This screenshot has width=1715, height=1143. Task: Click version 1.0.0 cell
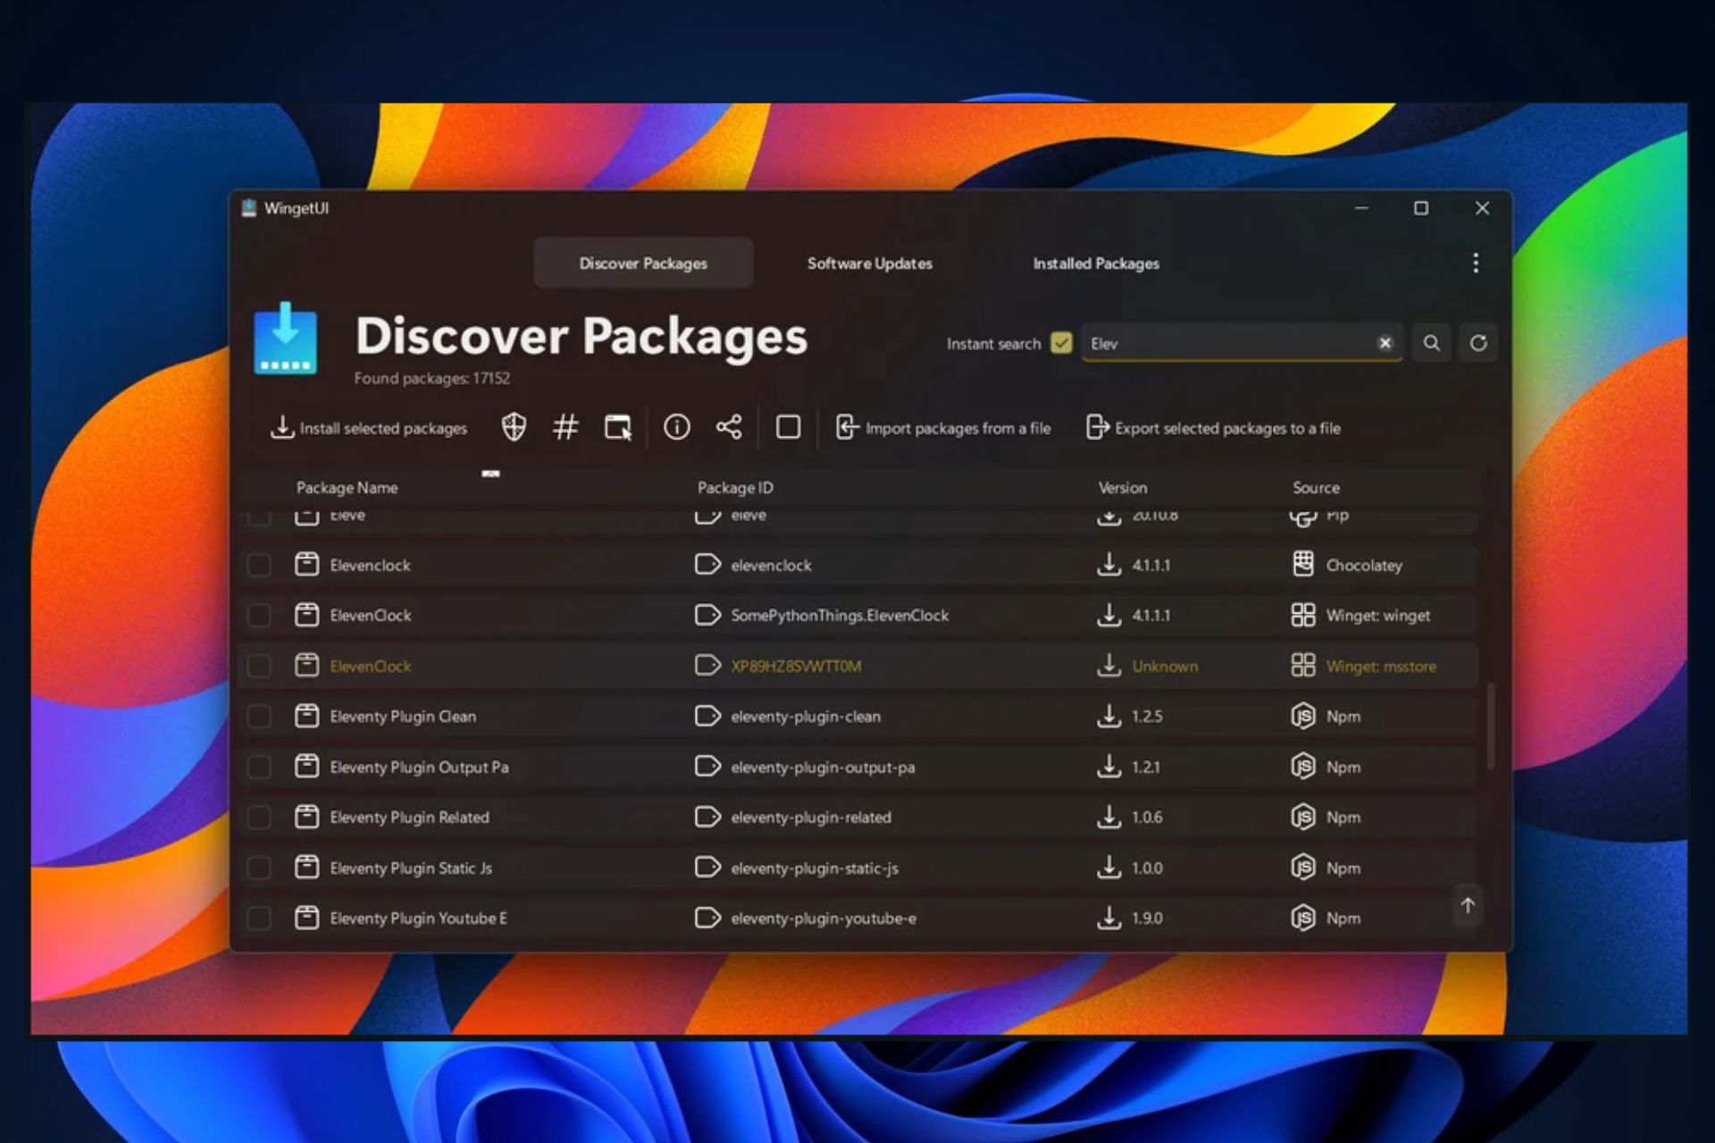(1147, 868)
